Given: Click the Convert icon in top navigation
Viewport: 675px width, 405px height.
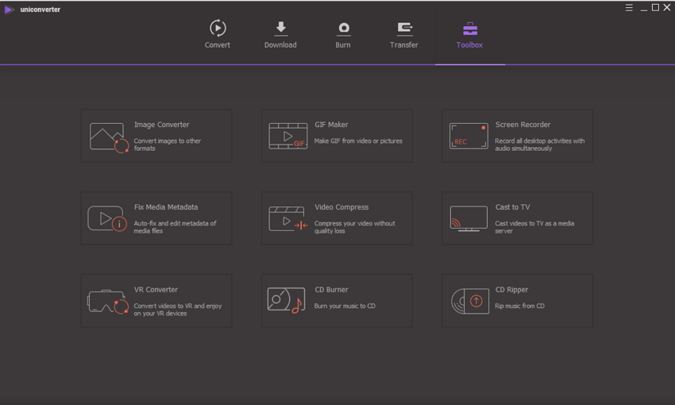Looking at the screenshot, I should tap(218, 28).
